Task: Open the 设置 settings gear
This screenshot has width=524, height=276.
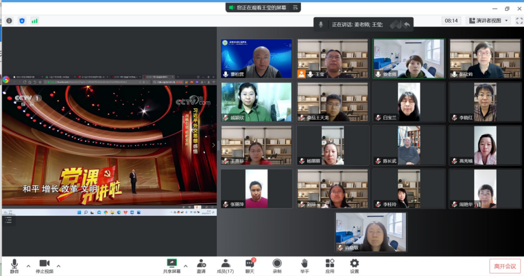Action: [354, 265]
